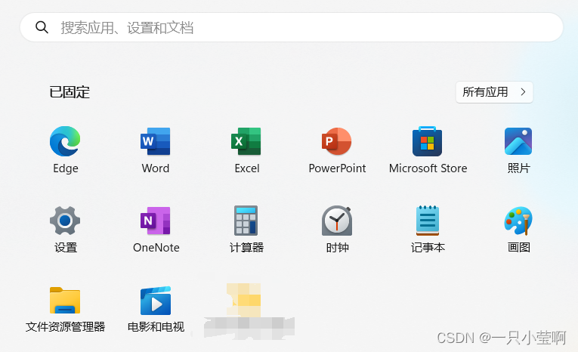Launch the Word app icon
Screen dimensions: 578x352
coord(155,141)
